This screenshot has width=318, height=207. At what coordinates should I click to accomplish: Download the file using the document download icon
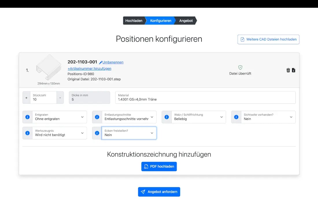click(293, 70)
